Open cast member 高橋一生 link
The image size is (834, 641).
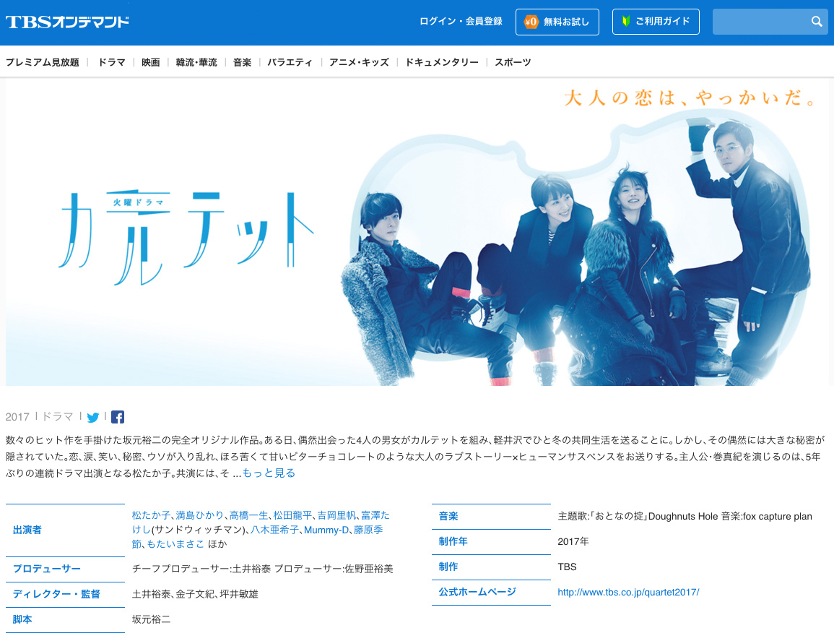click(248, 515)
